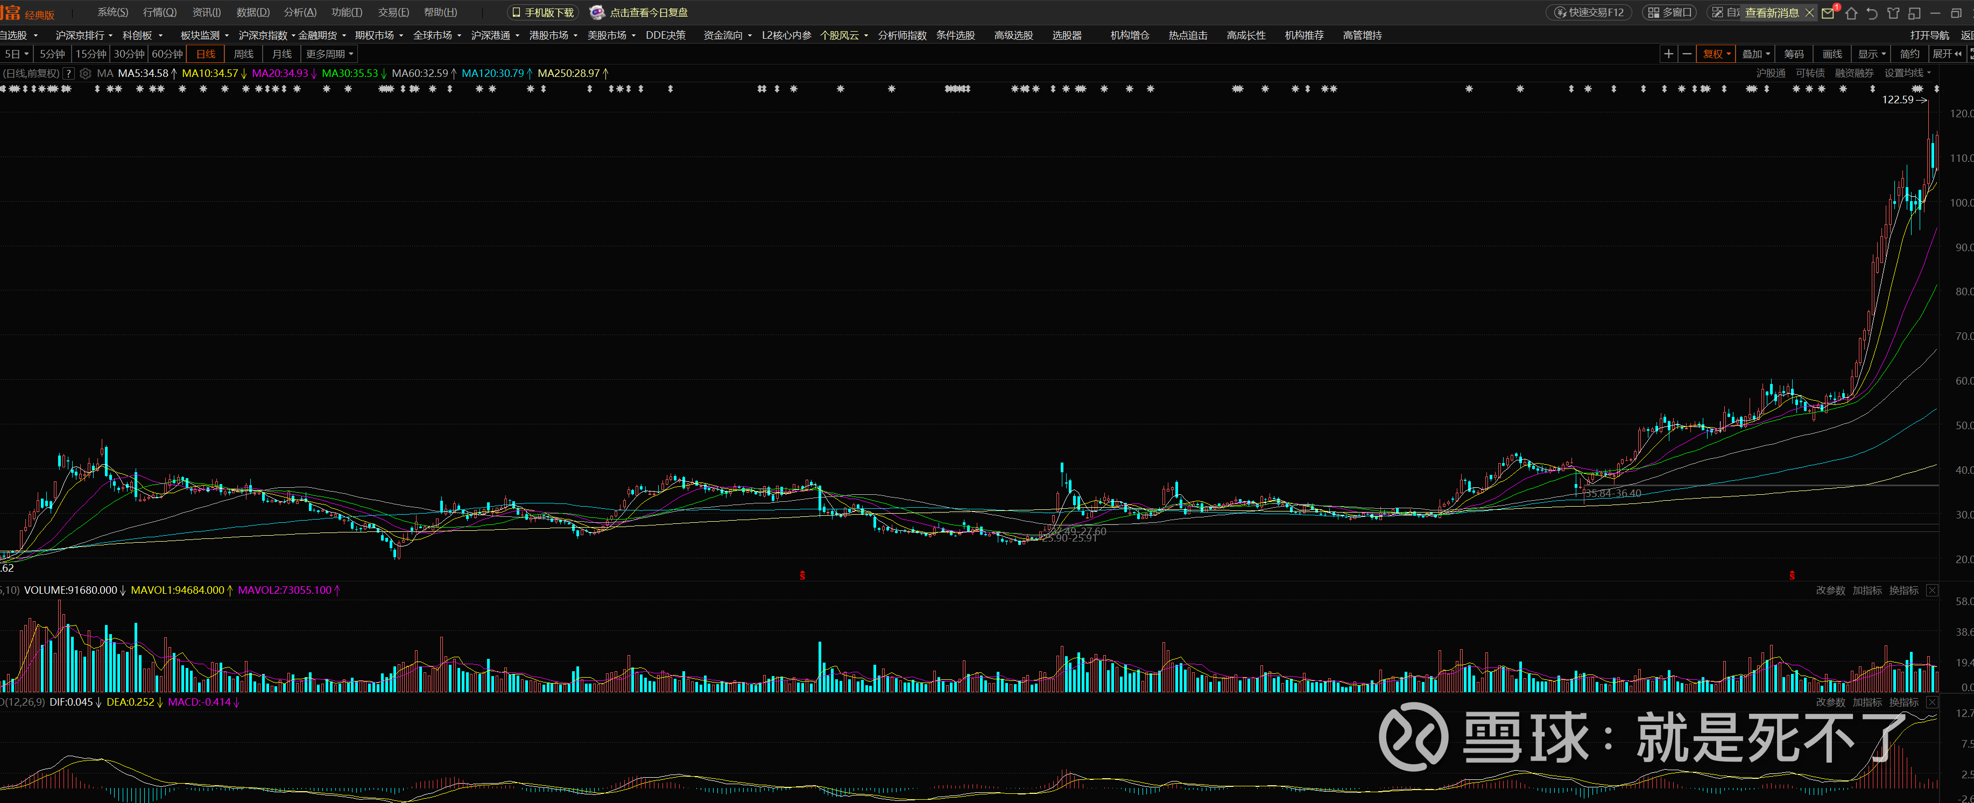Dismiss the 查看新消息 notification popup
1974x803 pixels.
click(x=1809, y=13)
